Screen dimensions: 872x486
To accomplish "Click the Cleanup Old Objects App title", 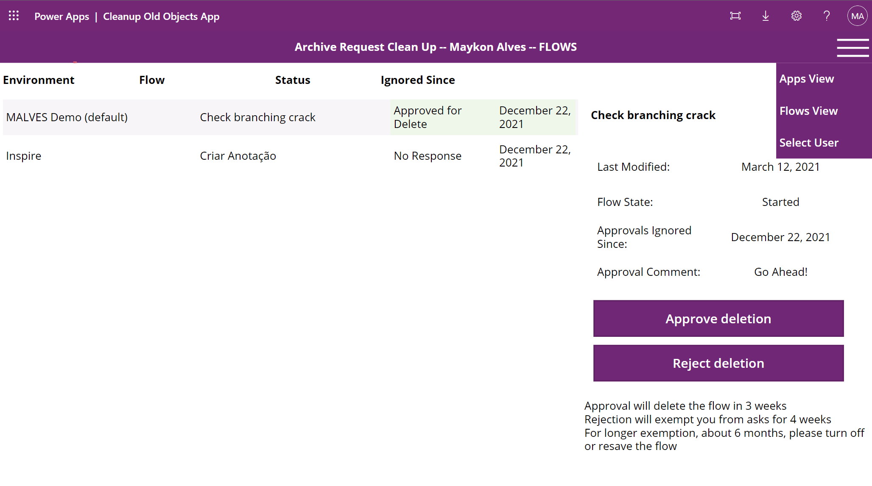I will pos(161,17).
